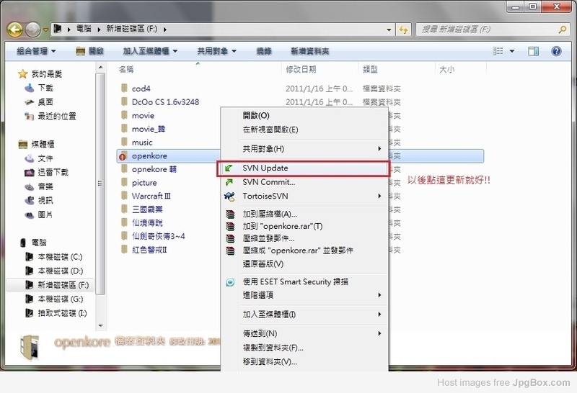Toggle the preview pane icon in toolbar
577x393 pixels.
(x=534, y=52)
